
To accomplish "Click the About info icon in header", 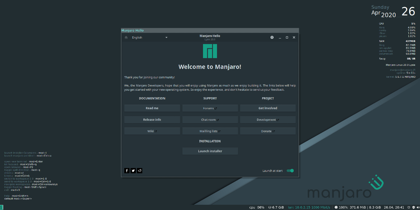I will tap(272, 37).
